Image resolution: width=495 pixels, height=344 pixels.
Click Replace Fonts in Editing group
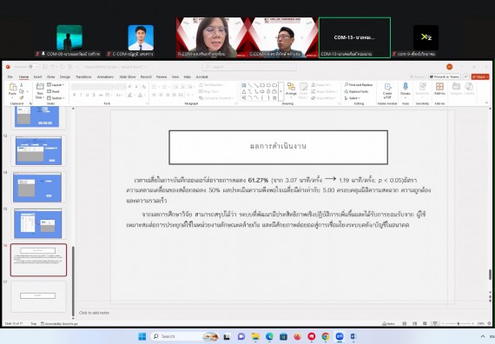[x=357, y=91]
